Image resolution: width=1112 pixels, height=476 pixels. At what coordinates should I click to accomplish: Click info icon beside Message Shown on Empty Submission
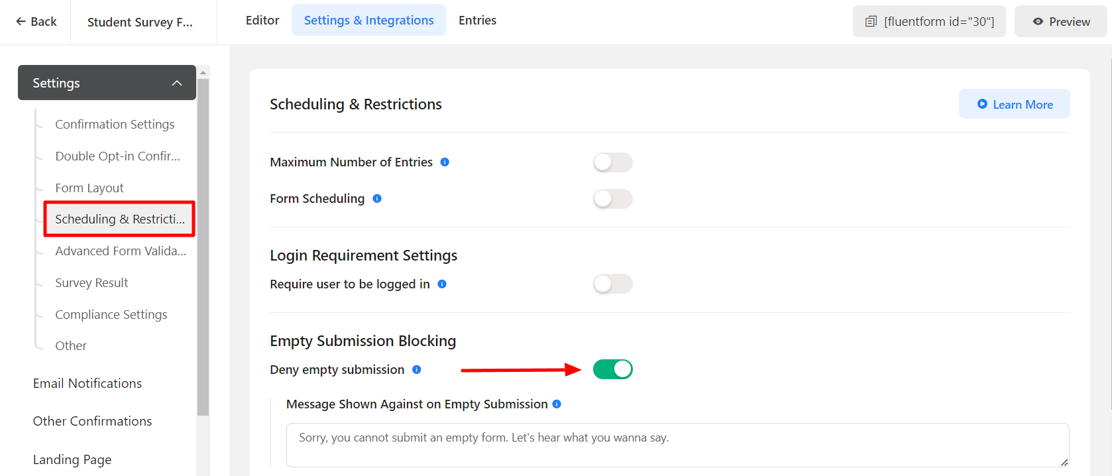(557, 404)
